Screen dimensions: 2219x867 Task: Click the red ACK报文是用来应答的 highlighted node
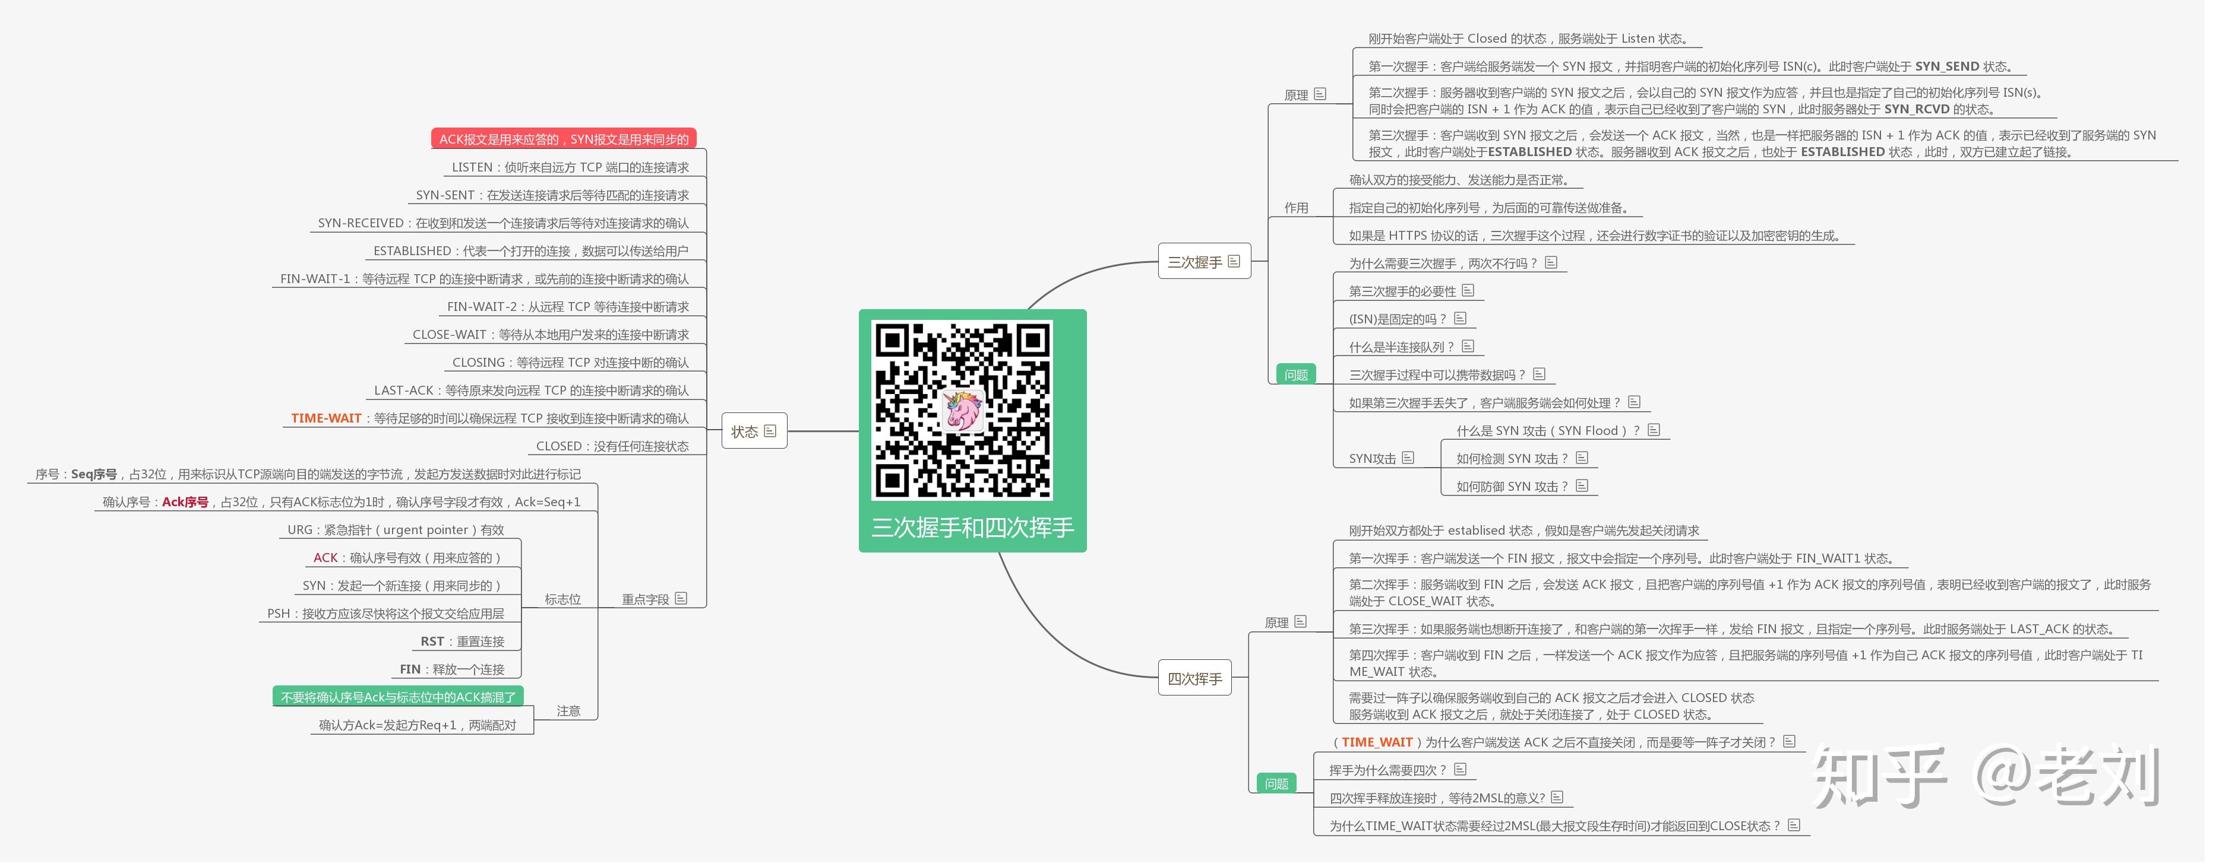click(x=564, y=137)
